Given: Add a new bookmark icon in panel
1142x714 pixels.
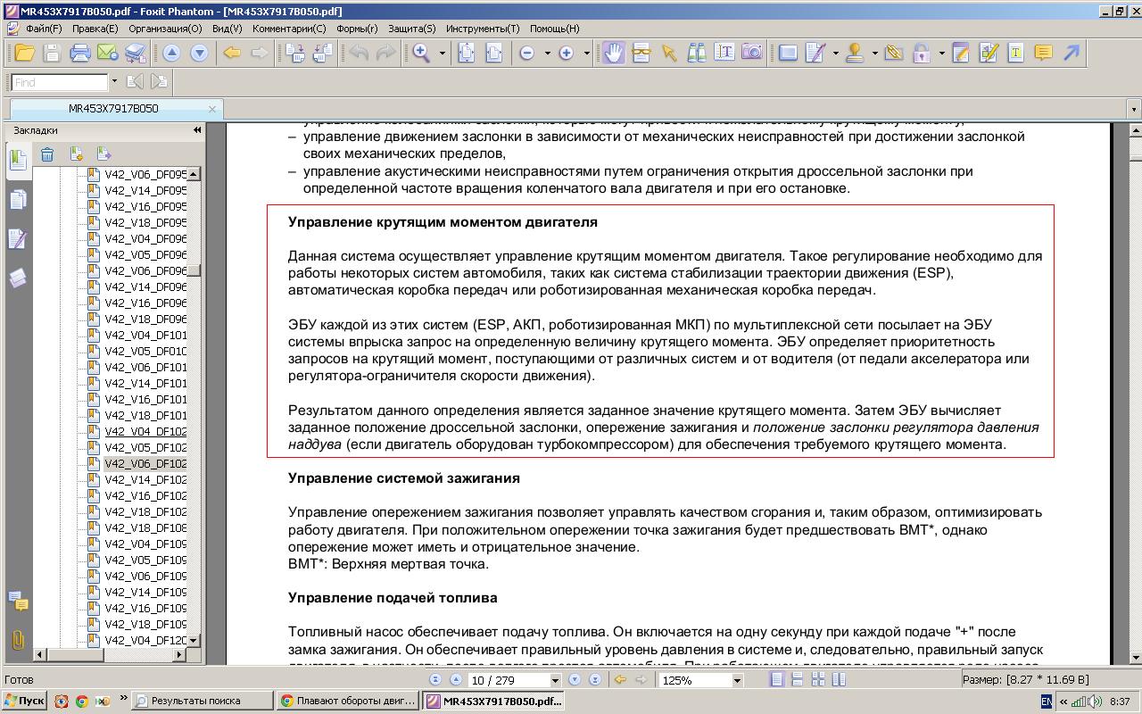Looking at the screenshot, I should (x=76, y=154).
